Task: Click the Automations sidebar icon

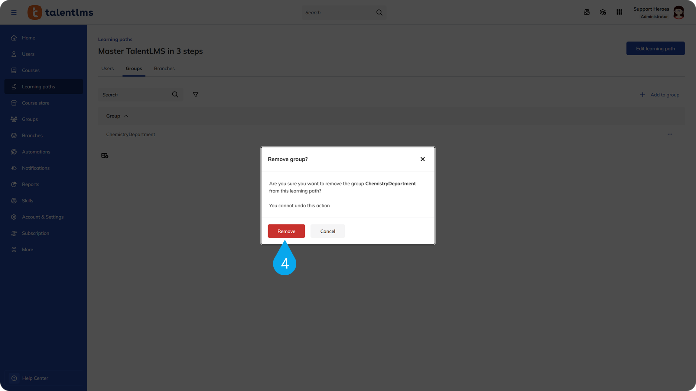Action: coord(14,152)
